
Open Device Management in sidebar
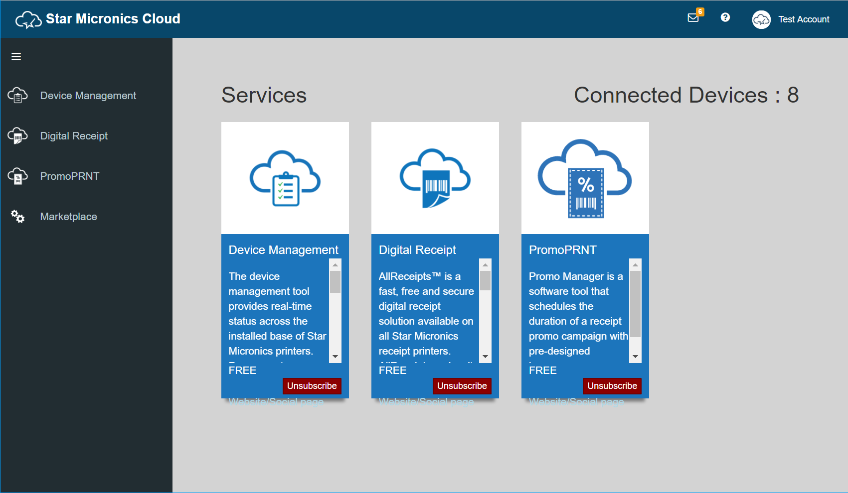(88, 96)
